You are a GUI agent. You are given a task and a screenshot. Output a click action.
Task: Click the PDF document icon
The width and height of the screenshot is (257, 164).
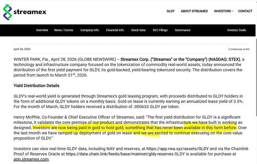[229, 49]
